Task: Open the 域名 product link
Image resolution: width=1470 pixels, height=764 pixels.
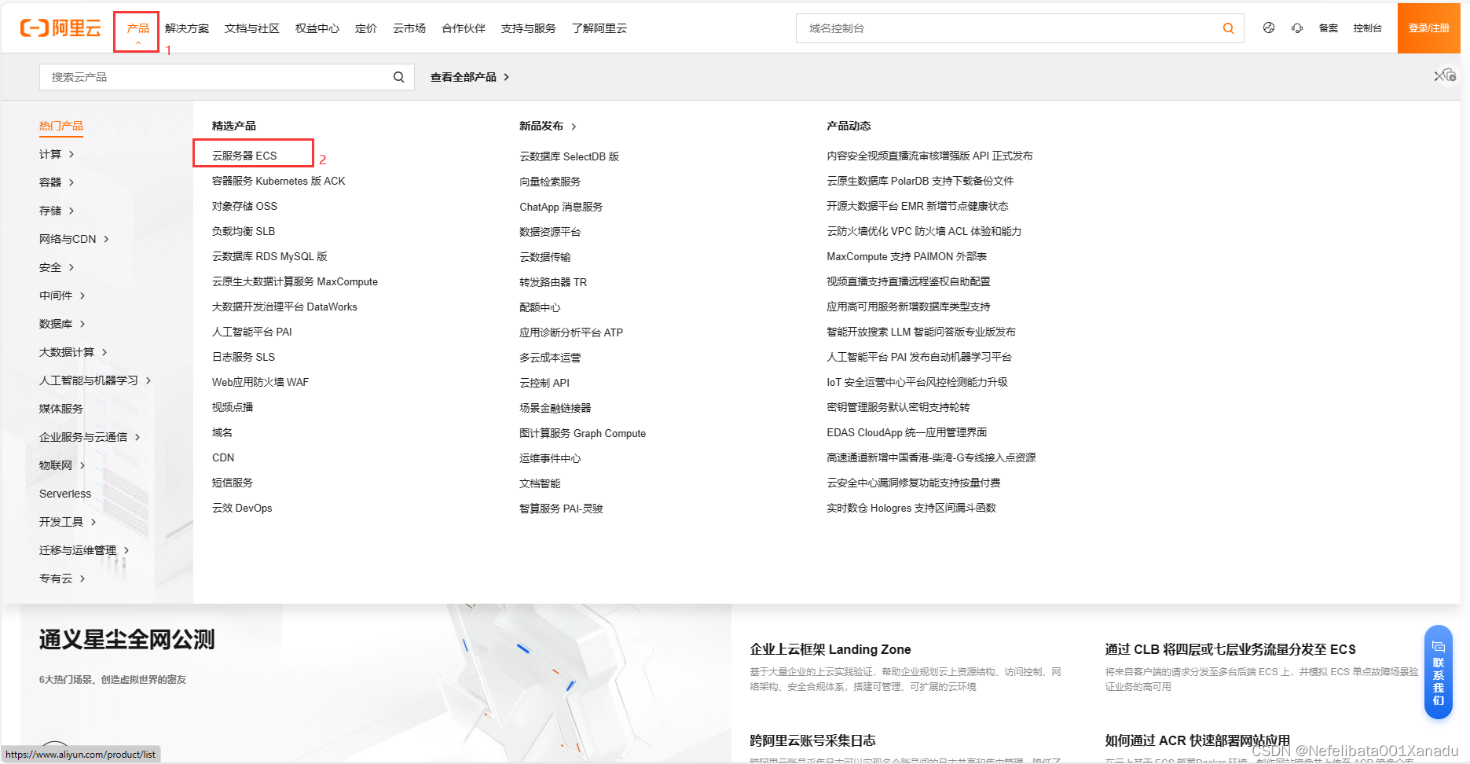Action: 222,432
